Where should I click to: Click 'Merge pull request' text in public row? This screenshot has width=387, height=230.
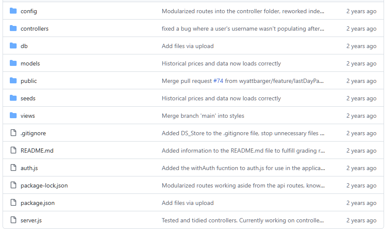coord(186,81)
